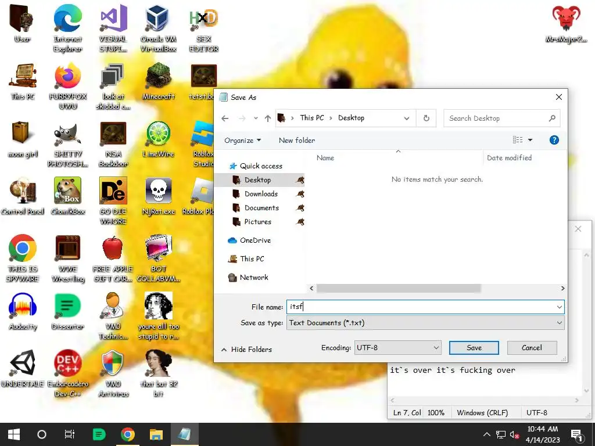Click Windows (CRLF) in Notepad status bar

click(x=482, y=413)
